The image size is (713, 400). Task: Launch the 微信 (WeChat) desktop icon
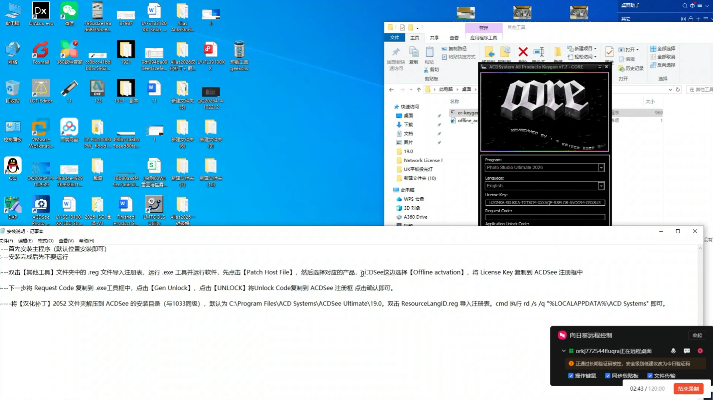click(x=69, y=14)
